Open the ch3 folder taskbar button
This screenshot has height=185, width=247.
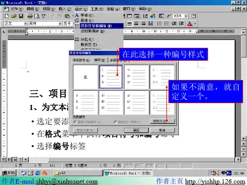[78, 173]
